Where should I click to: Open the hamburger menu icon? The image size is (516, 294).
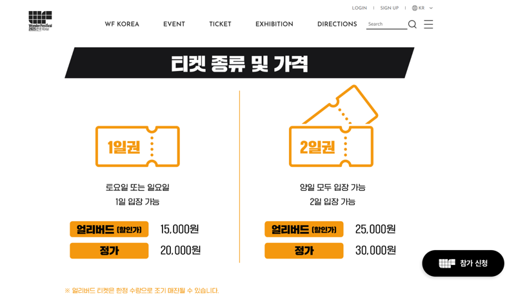point(428,24)
